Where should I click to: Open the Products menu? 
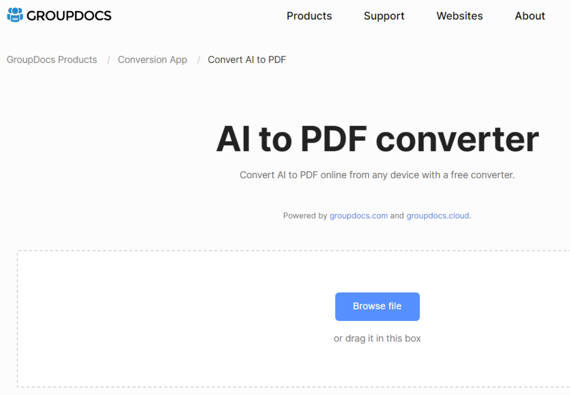click(x=309, y=16)
